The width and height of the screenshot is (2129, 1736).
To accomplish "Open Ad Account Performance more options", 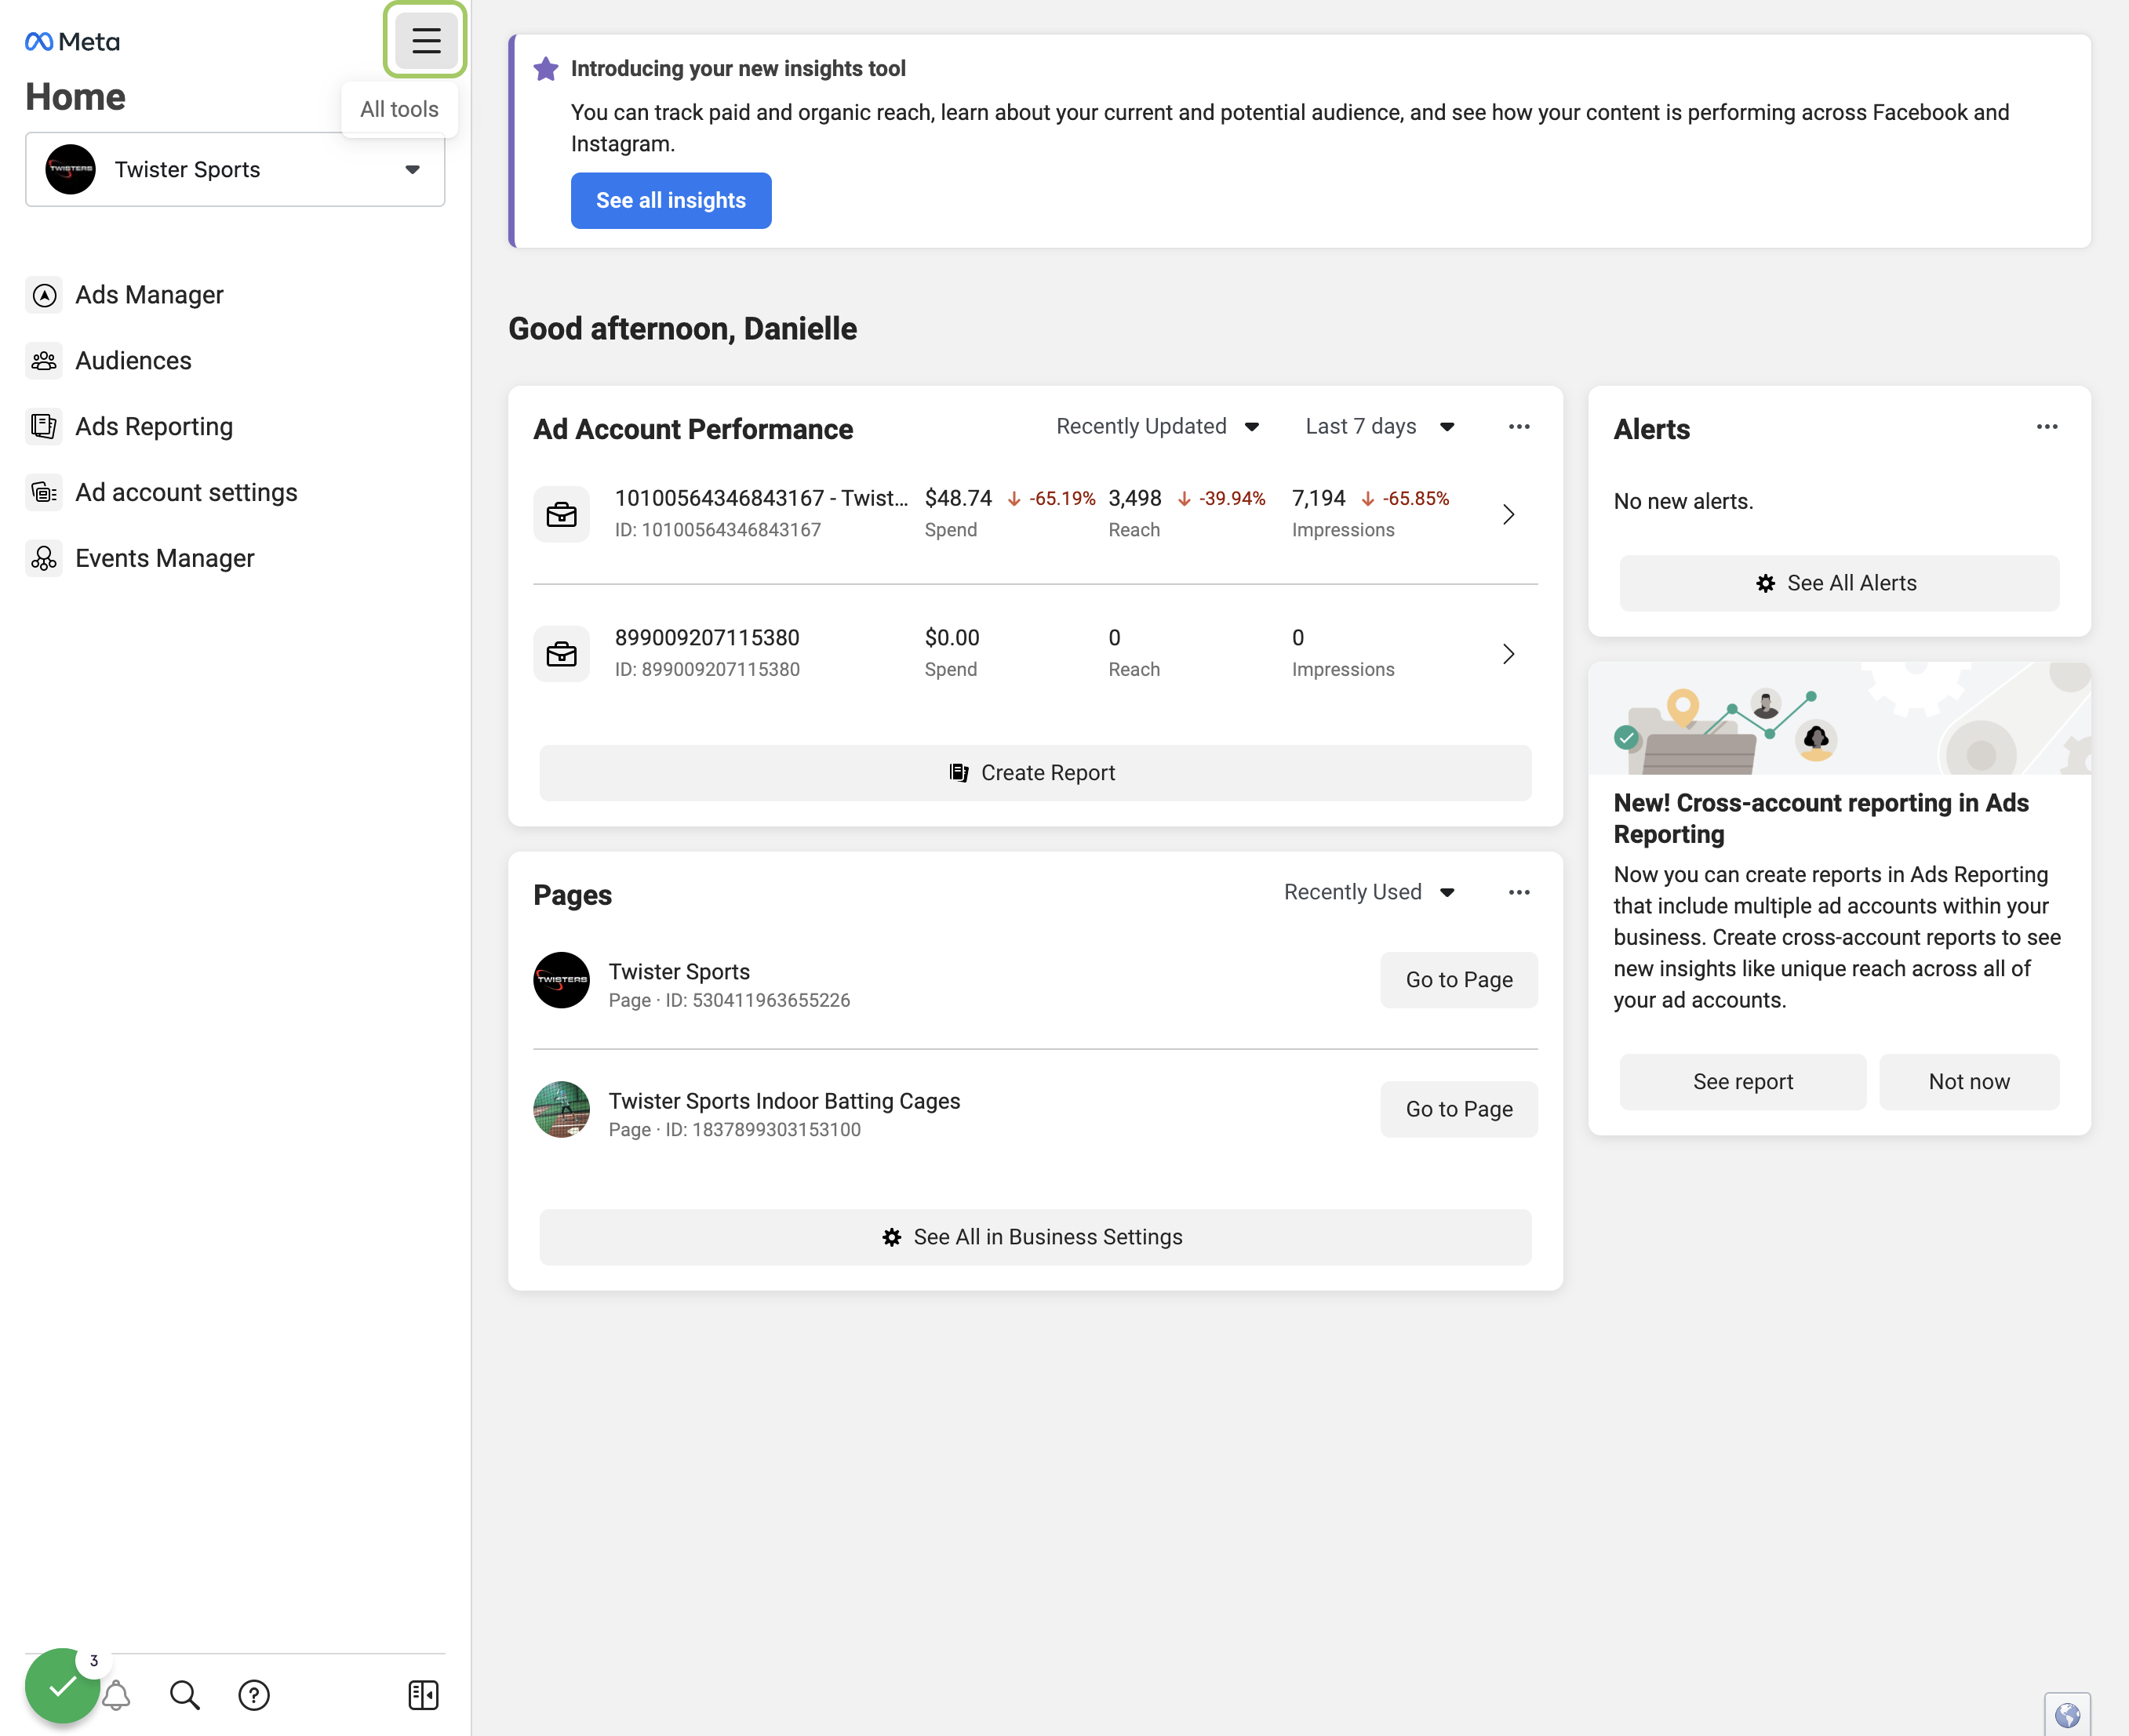I will pyautogui.click(x=1519, y=426).
